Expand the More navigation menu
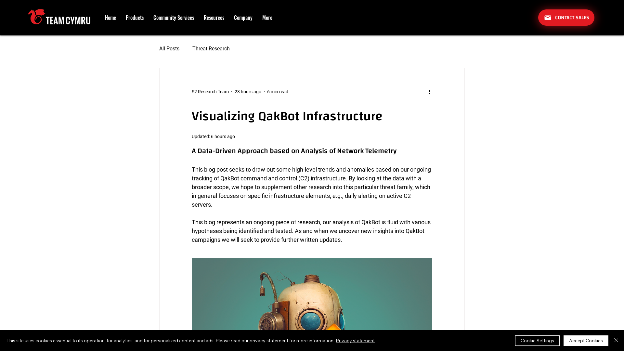The height and width of the screenshot is (351, 624). click(267, 18)
